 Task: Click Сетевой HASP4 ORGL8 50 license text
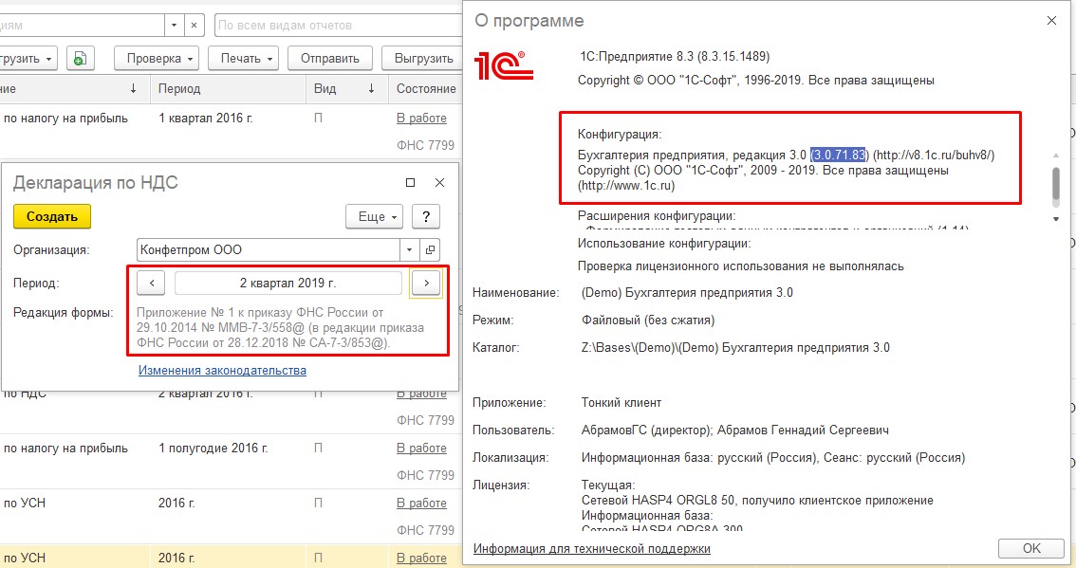point(757,500)
